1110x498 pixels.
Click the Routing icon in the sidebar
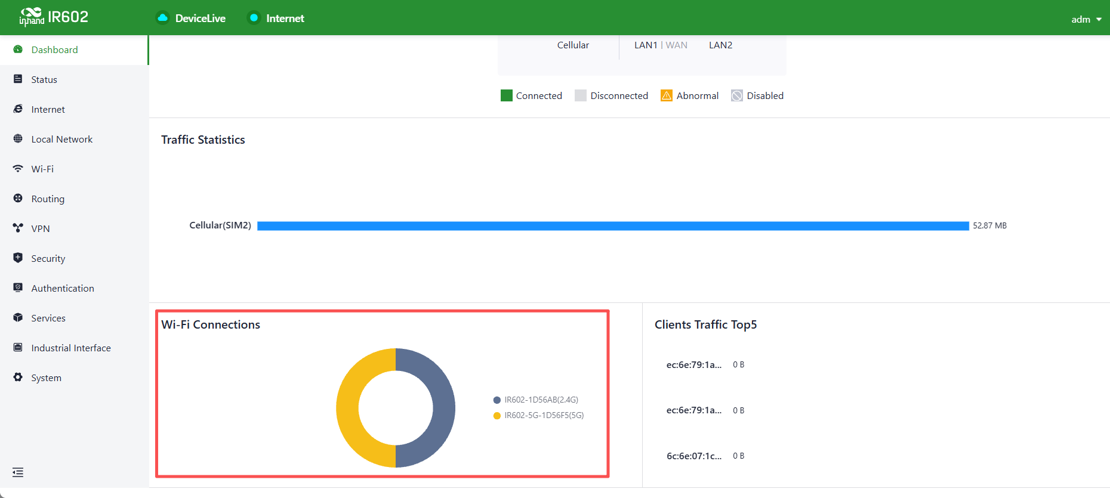coord(18,198)
